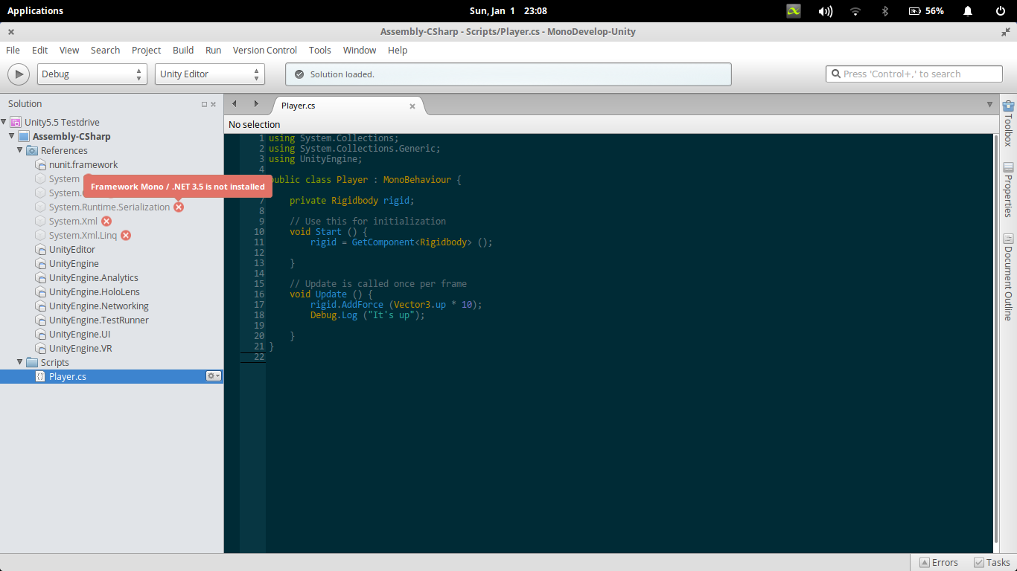Screen dimensions: 1017x571
Task: Click the Run/Play solution button
Action: click(19, 74)
